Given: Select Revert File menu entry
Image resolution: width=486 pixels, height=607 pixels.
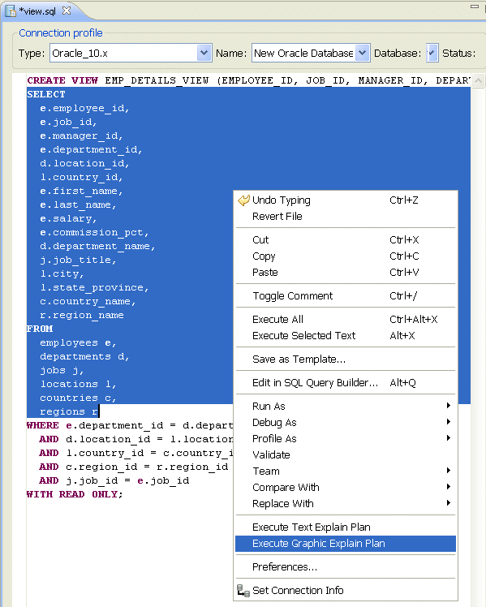Looking at the screenshot, I should (346, 217).
